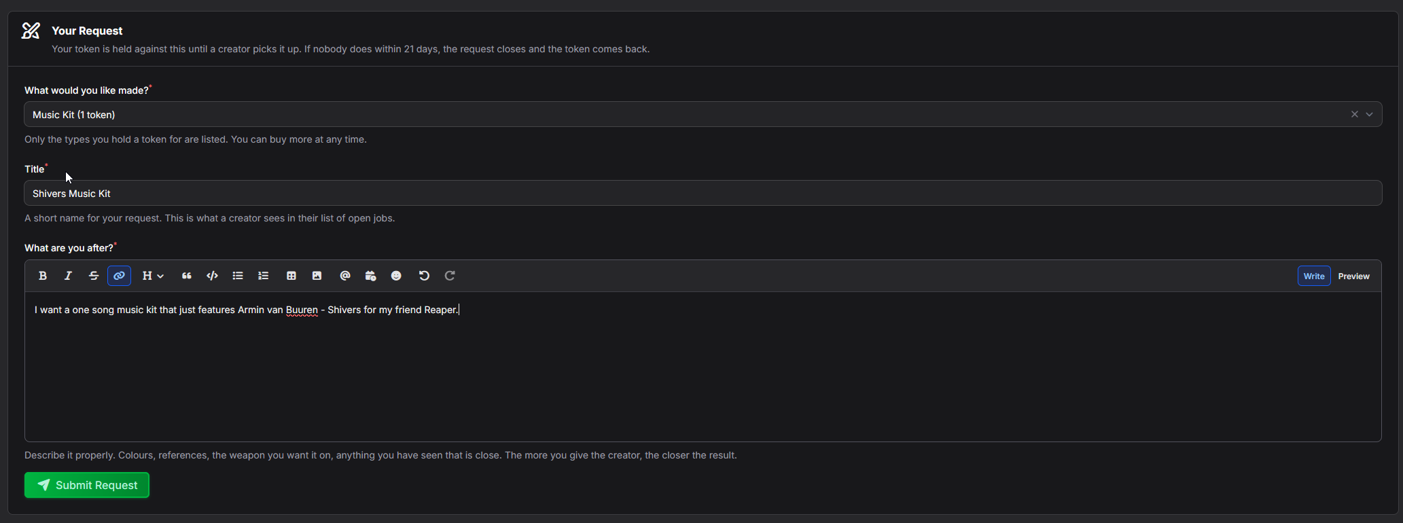Insert a table into the description
Viewport: 1403px width, 523px height.
(291, 276)
